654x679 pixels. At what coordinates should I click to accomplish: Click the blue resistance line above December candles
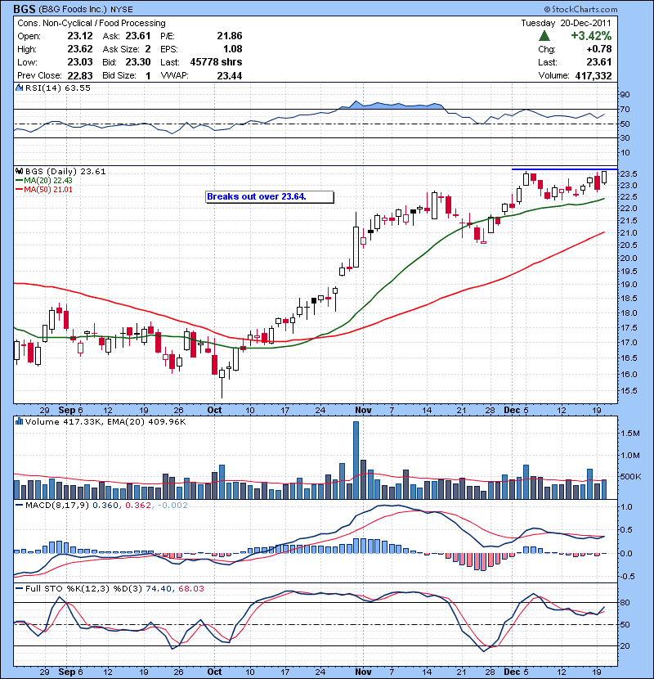[x=564, y=169]
